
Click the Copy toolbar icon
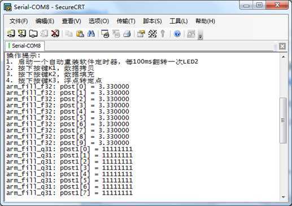click(x=69, y=34)
